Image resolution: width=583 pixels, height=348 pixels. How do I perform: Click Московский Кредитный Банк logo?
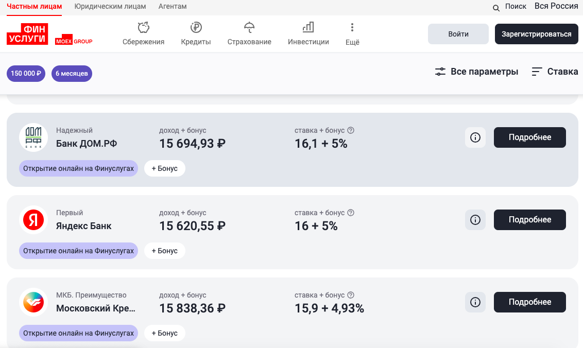point(33,302)
